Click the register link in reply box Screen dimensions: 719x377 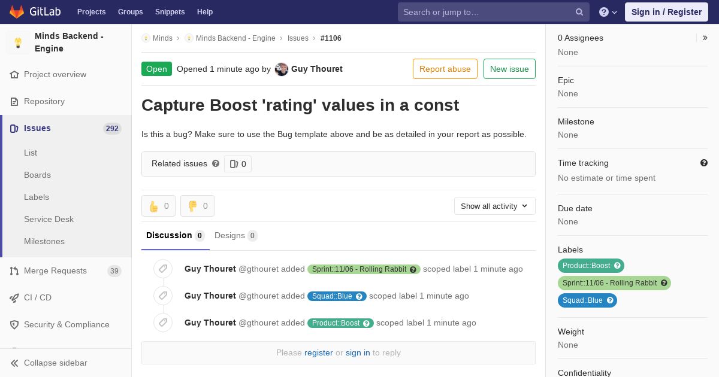318,353
